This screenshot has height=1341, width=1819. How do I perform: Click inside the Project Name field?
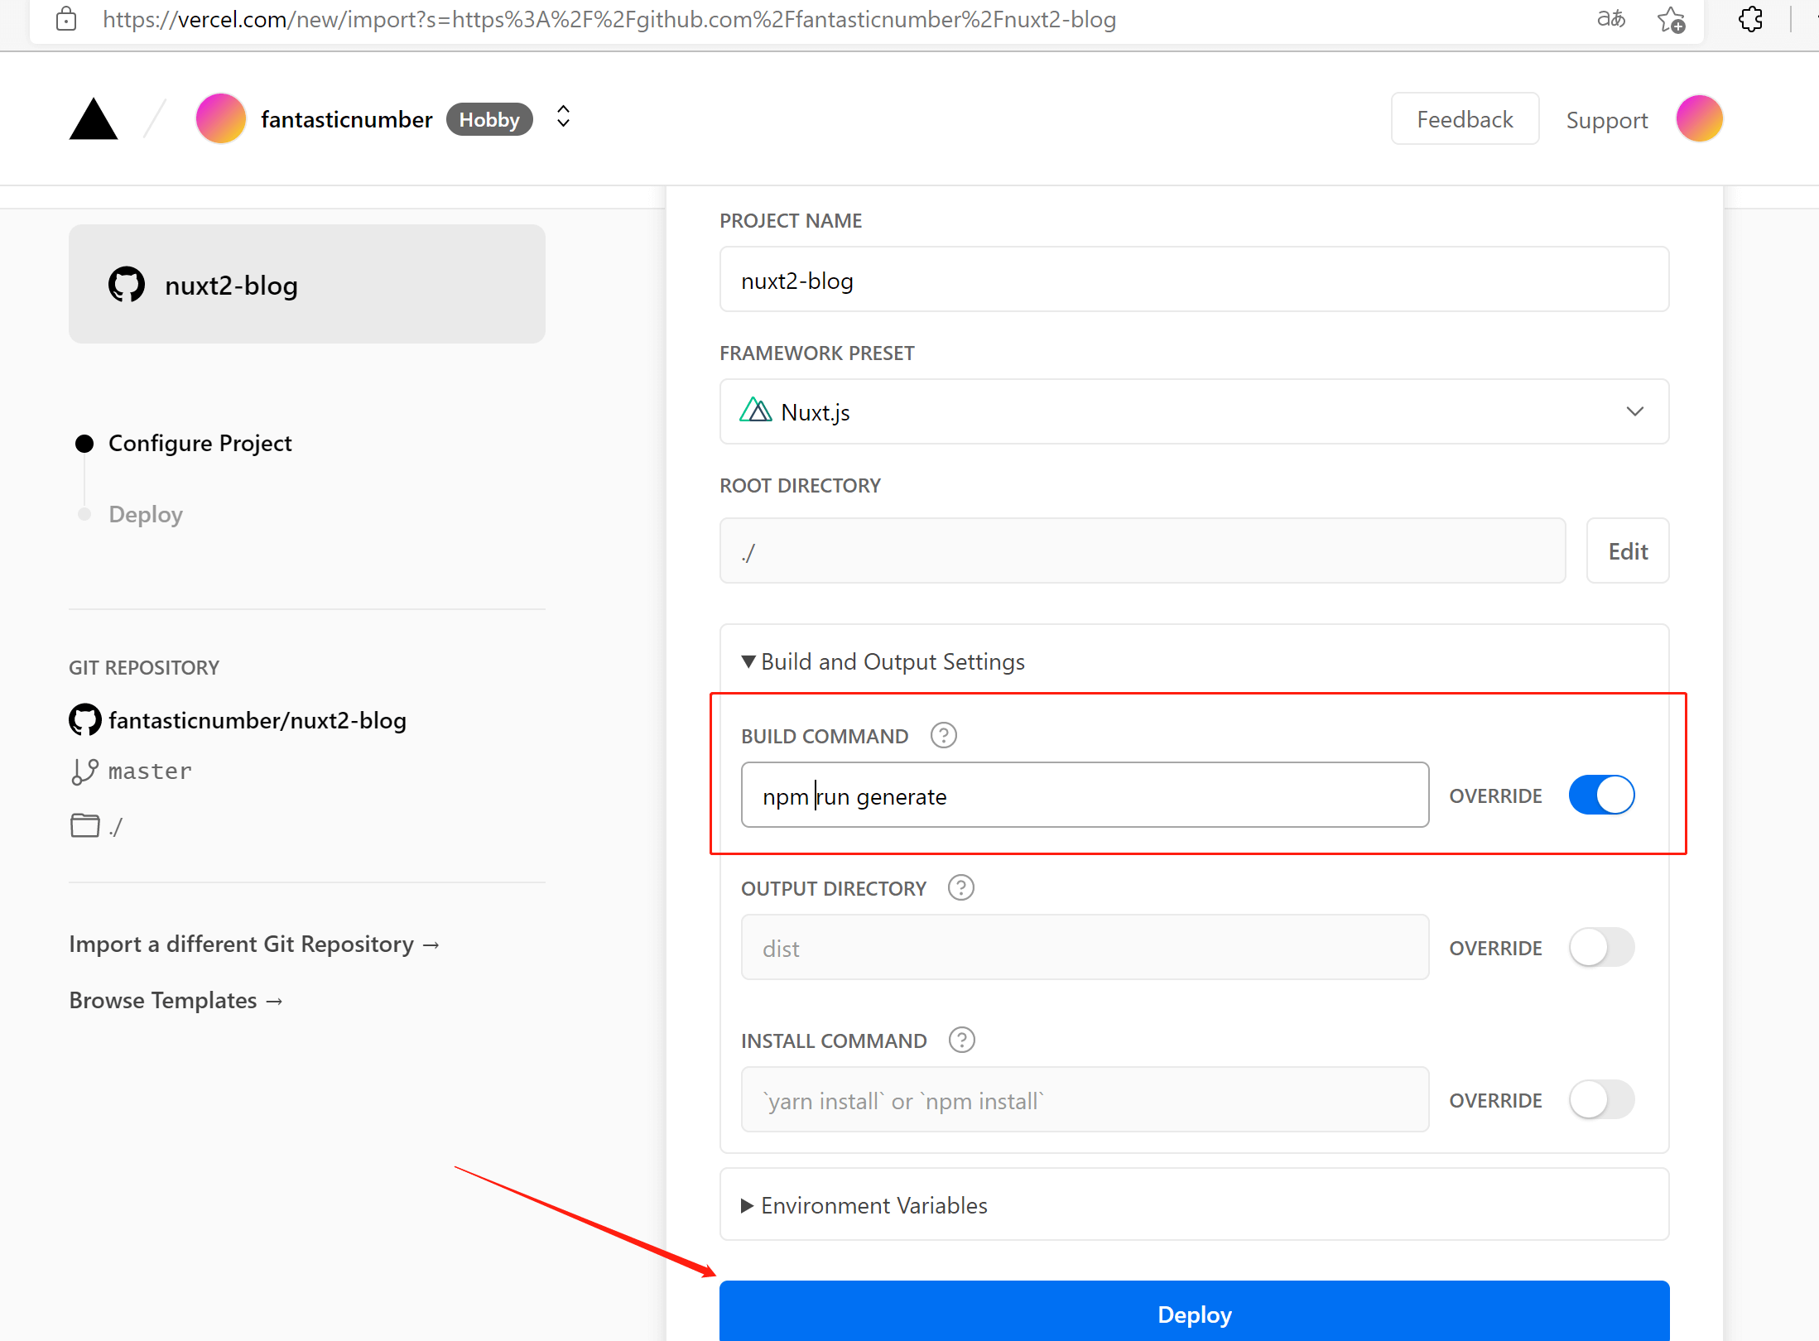[x=1193, y=280]
